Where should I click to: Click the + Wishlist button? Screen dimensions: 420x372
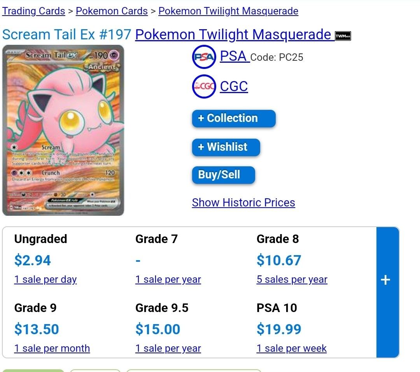(226, 147)
